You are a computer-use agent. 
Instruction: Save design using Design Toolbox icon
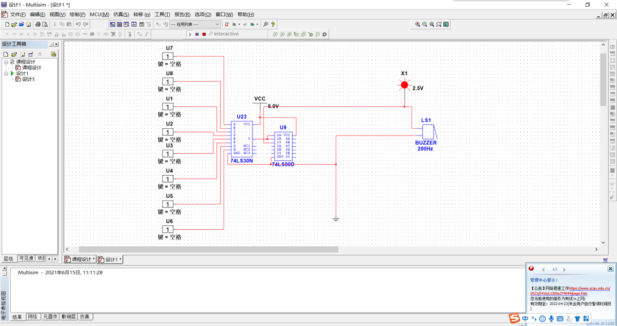(x=23, y=54)
